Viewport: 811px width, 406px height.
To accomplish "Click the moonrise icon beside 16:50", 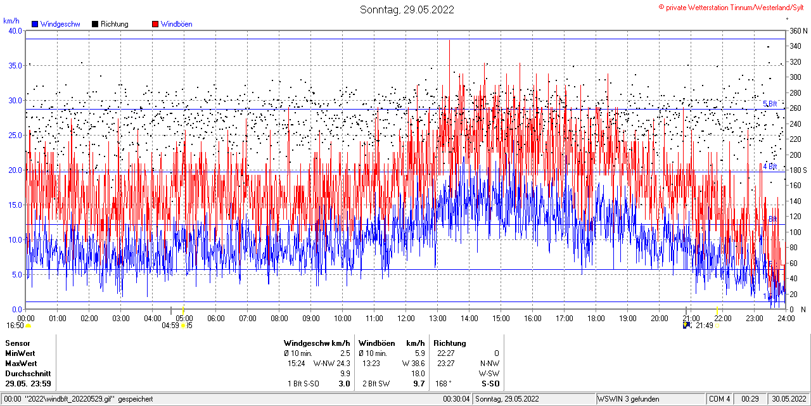I will pyautogui.click(x=28, y=326).
